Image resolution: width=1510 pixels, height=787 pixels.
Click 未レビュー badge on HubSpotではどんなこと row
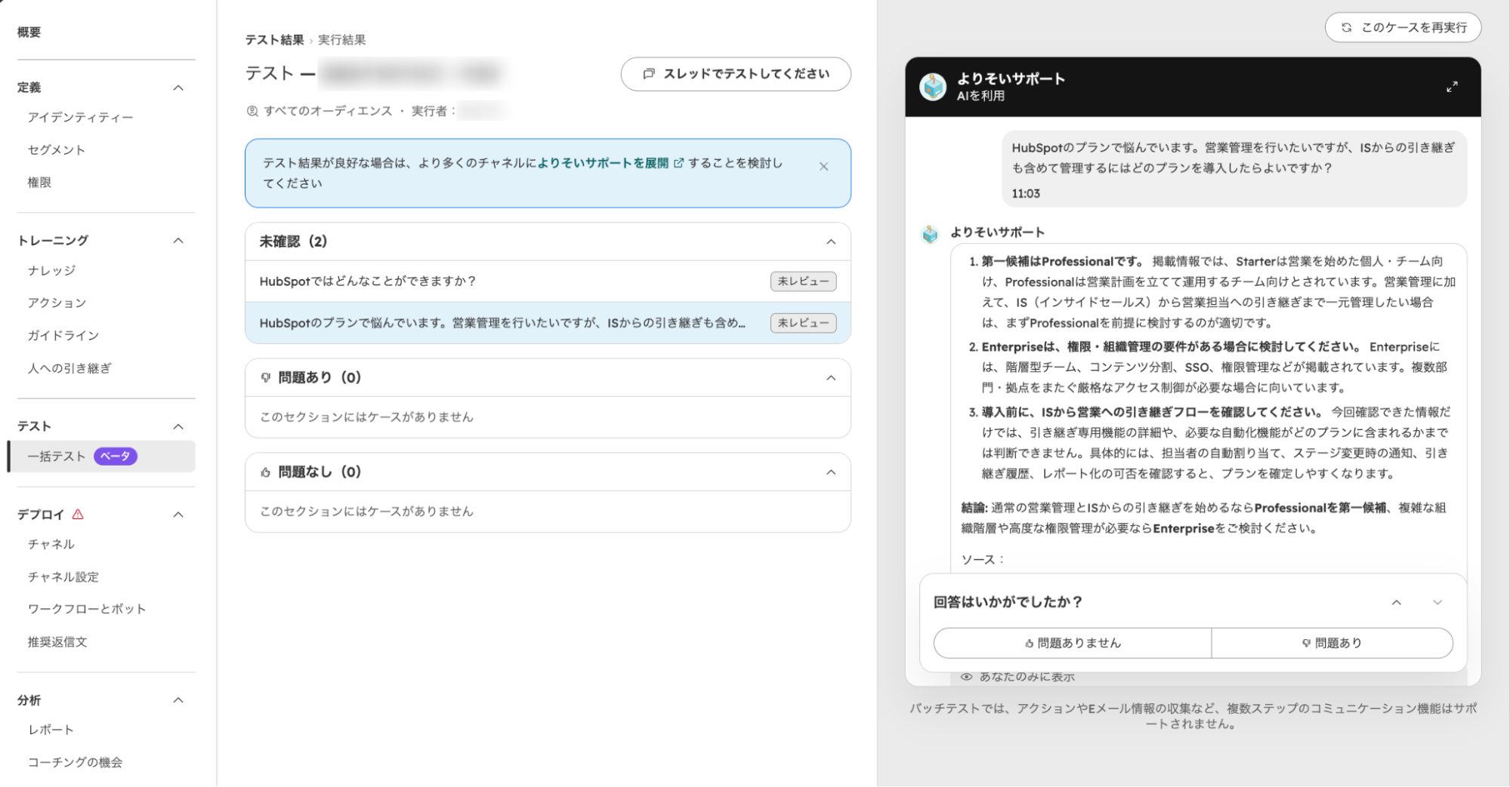point(803,281)
